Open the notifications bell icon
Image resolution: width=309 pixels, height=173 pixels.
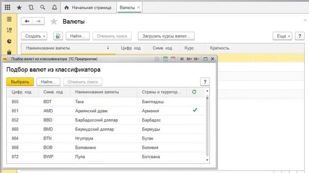tap(55, 8)
